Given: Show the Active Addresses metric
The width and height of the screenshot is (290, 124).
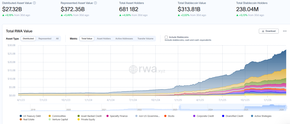Looking at the screenshot, I should [124, 39].
